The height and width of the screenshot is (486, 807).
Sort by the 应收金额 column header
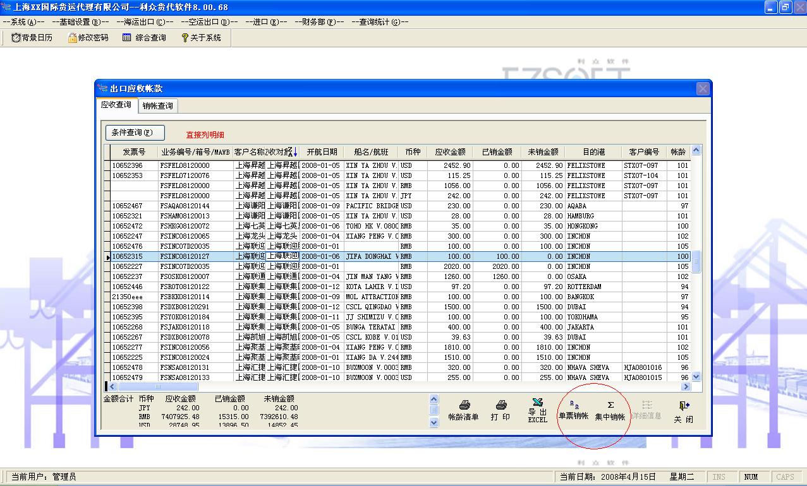pos(450,152)
